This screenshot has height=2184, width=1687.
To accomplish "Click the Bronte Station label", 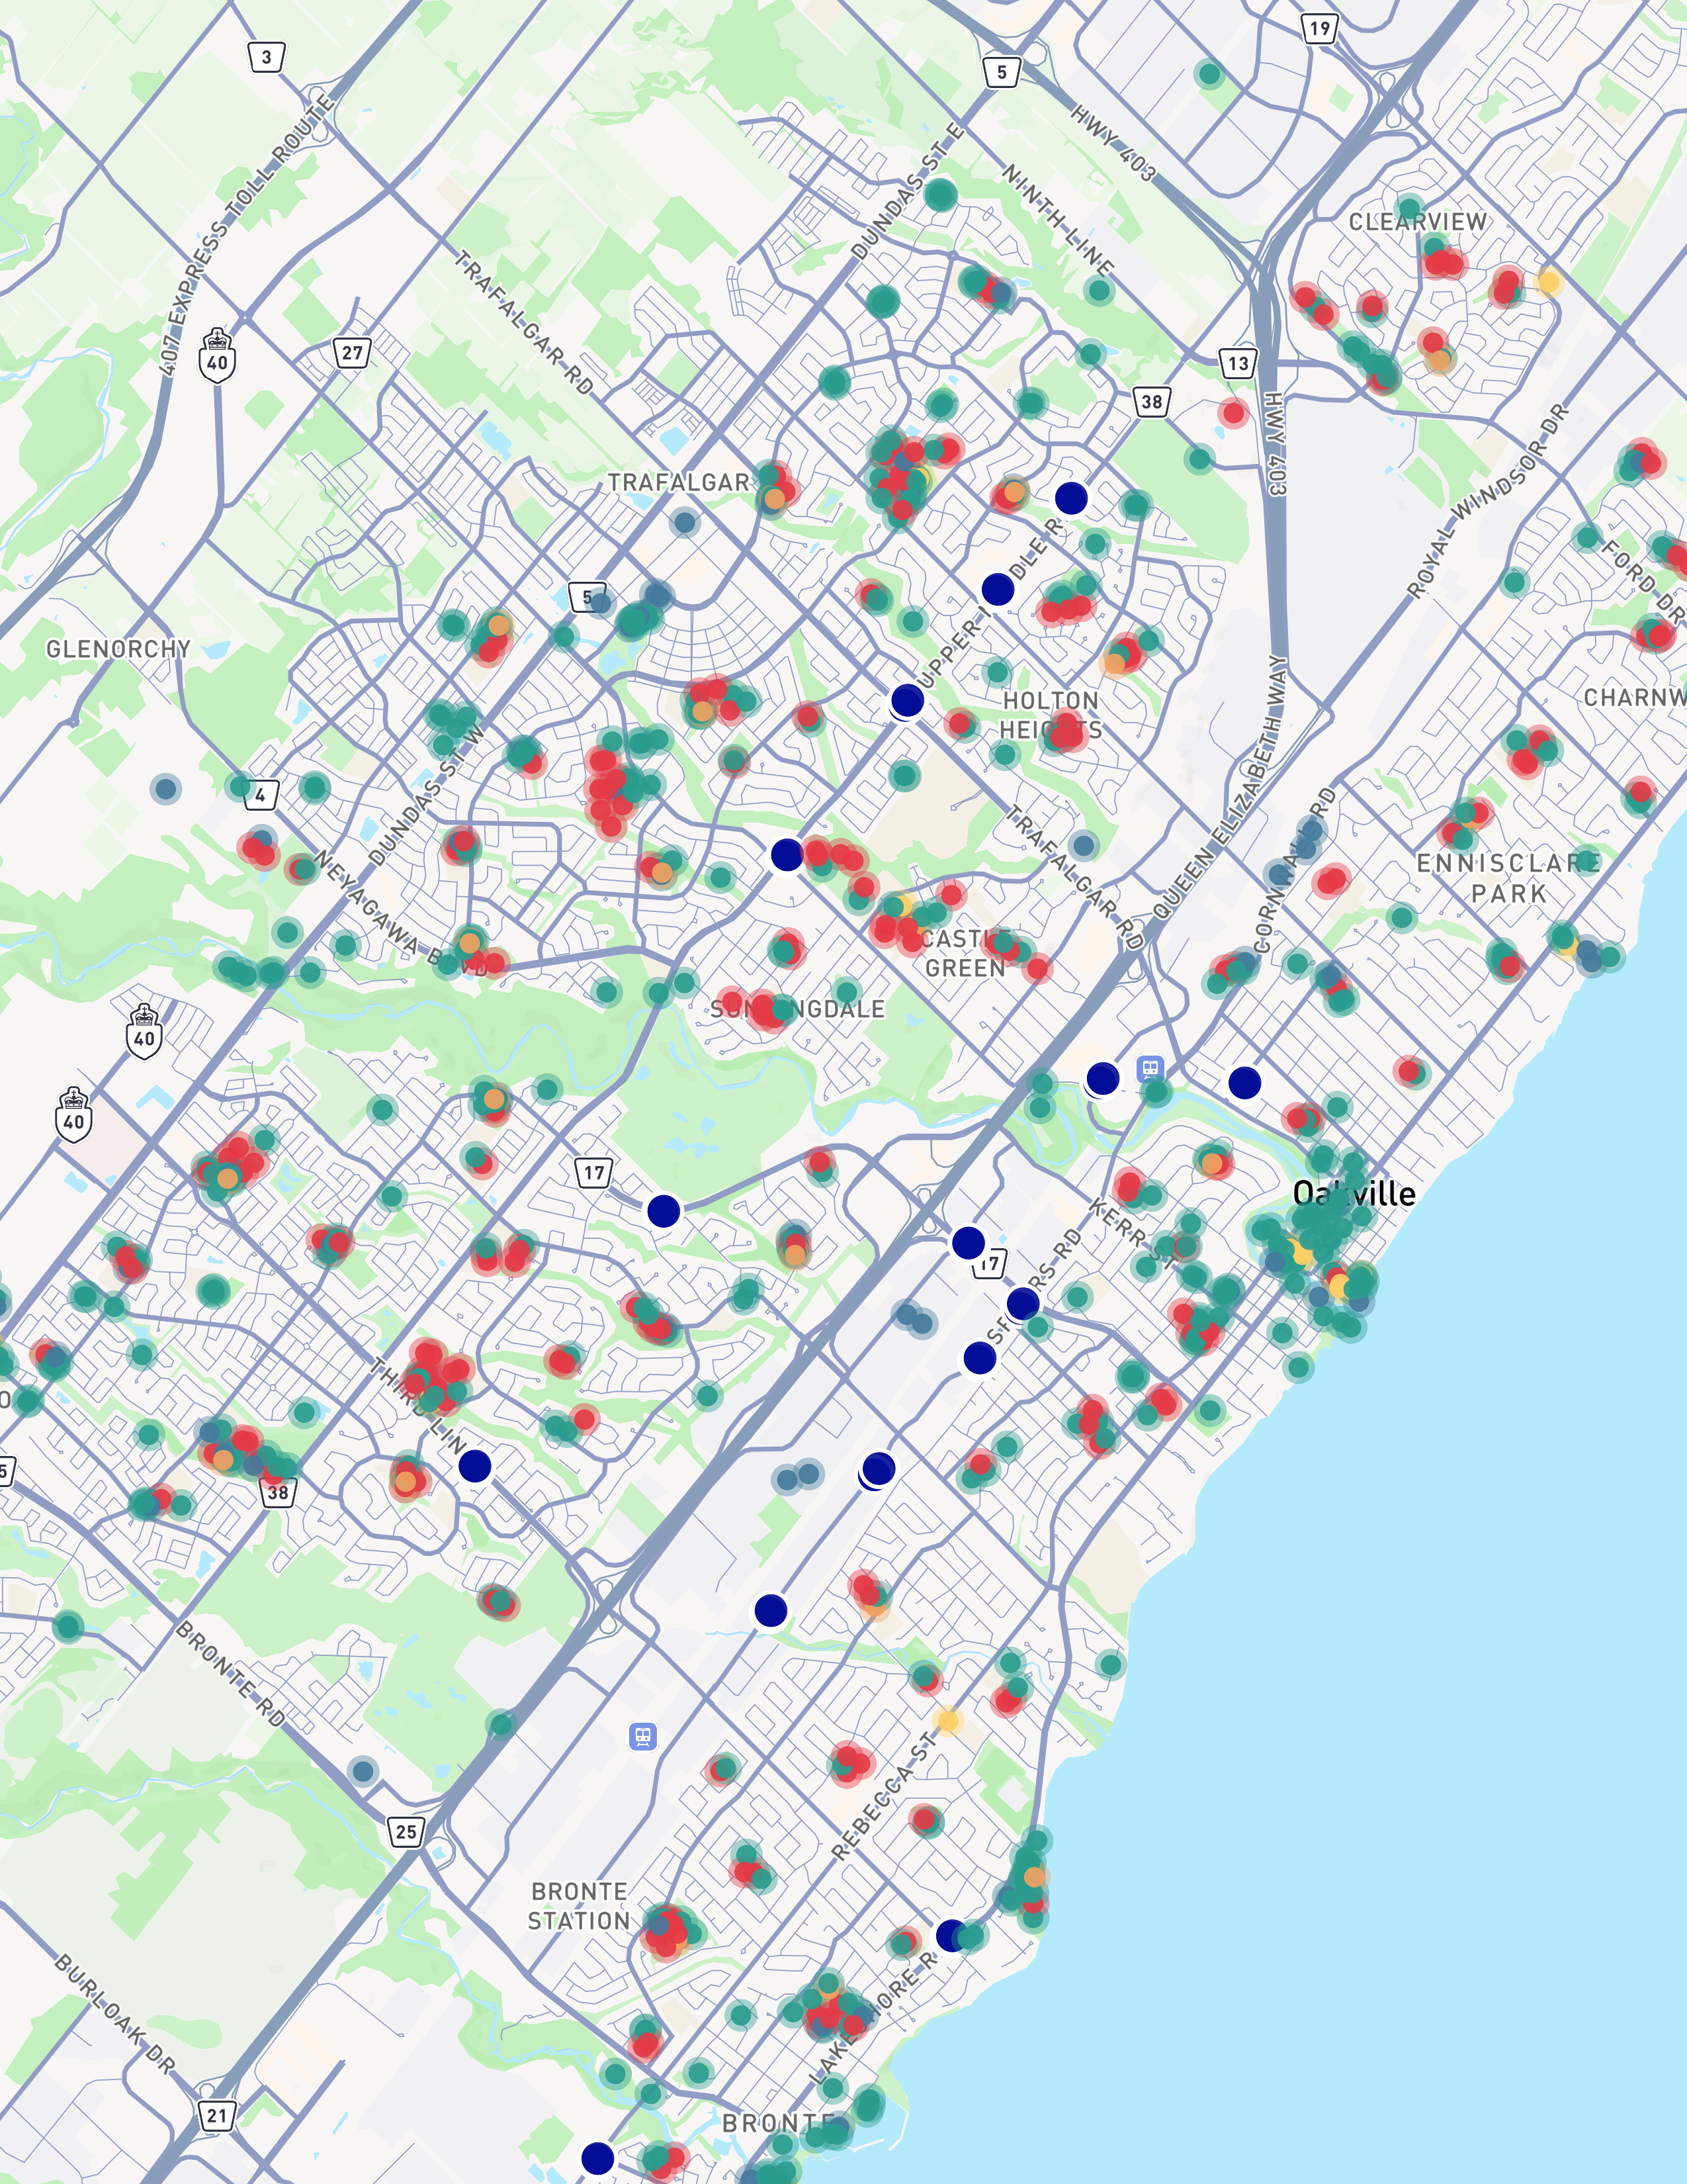I will [580, 1906].
